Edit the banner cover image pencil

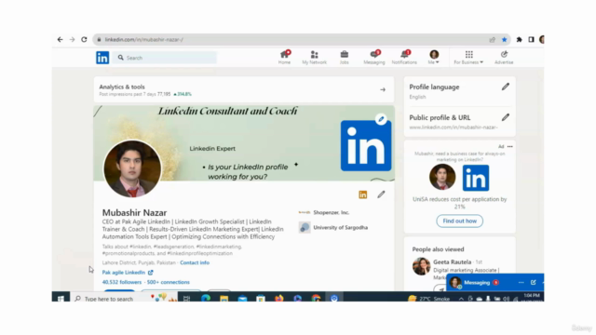click(x=381, y=119)
